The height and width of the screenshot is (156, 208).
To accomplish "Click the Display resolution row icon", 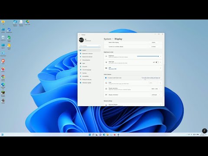I will (106, 89).
